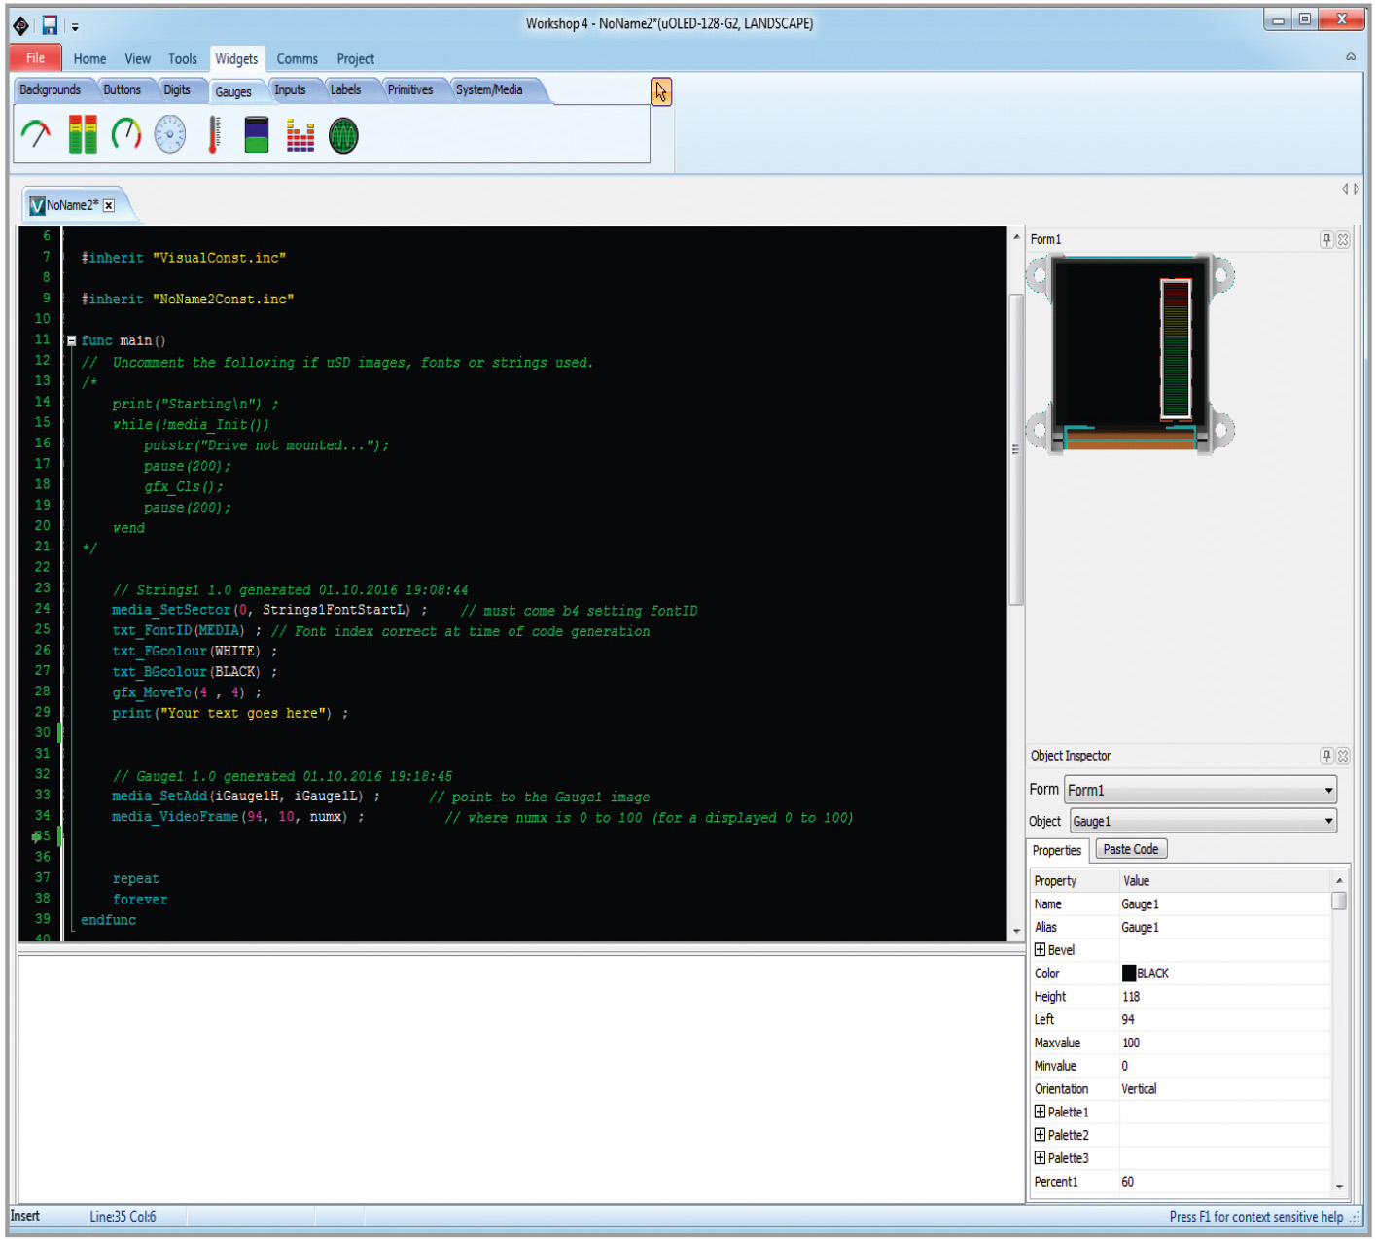Open the Form dropdown showing Form1
The width and height of the screenshot is (1376, 1240).
coord(1201,790)
